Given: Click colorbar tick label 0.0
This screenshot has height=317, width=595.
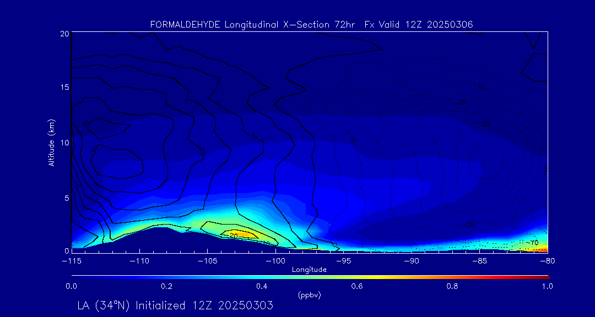Looking at the screenshot, I should pyautogui.click(x=71, y=286).
